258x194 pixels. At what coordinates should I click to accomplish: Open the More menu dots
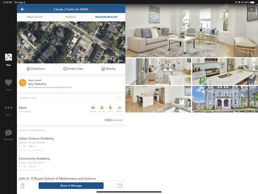pyautogui.click(x=8, y=111)
